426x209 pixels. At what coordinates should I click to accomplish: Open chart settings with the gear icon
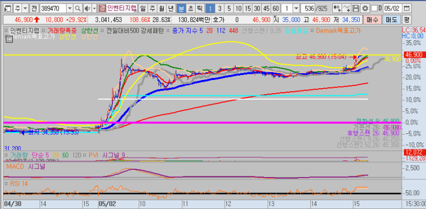365,8
